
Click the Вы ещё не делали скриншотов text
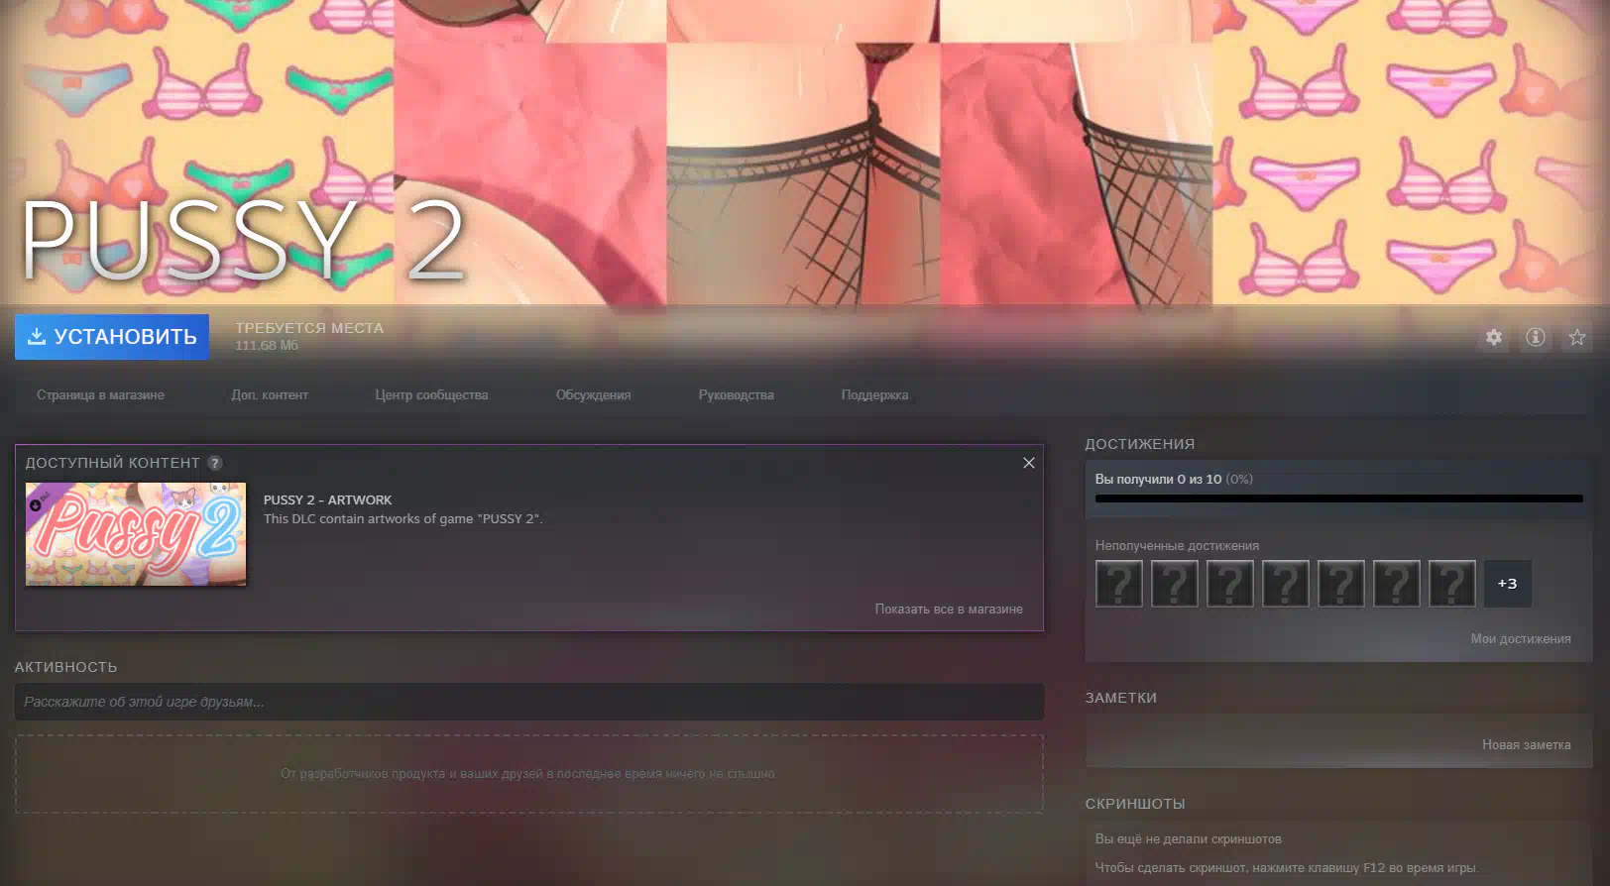[1188, 838]
